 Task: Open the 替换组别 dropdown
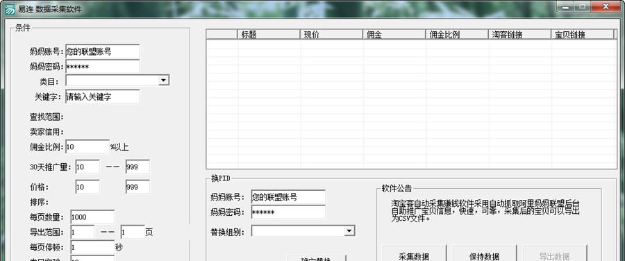pyautogui.click(x=349, y=231)
